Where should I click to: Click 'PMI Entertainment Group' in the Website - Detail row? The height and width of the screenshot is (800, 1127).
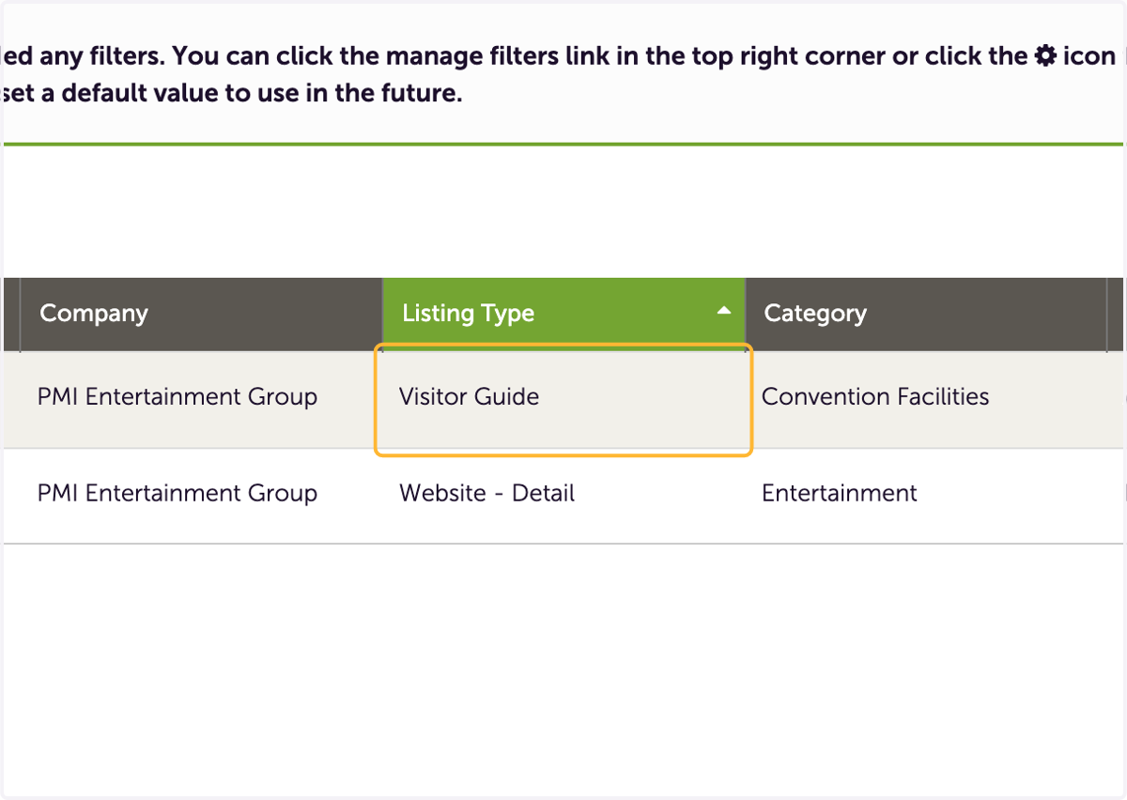click(178, 493)
